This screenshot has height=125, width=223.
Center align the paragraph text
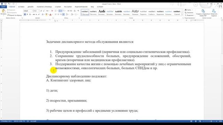(x=58, y=15)
